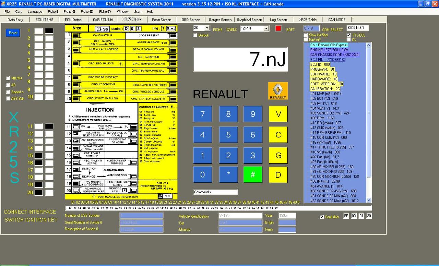Open the Fiche-I menu
Viewport: 439px width, 266px height.
(53, 12)
